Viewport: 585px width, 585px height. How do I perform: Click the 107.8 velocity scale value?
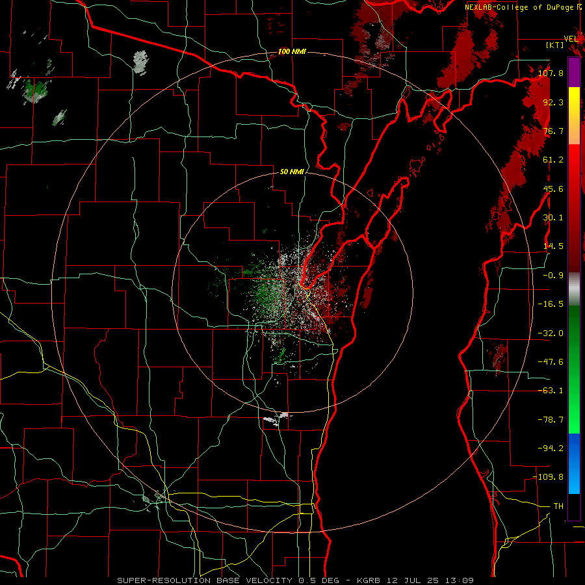tap(551, 73)
